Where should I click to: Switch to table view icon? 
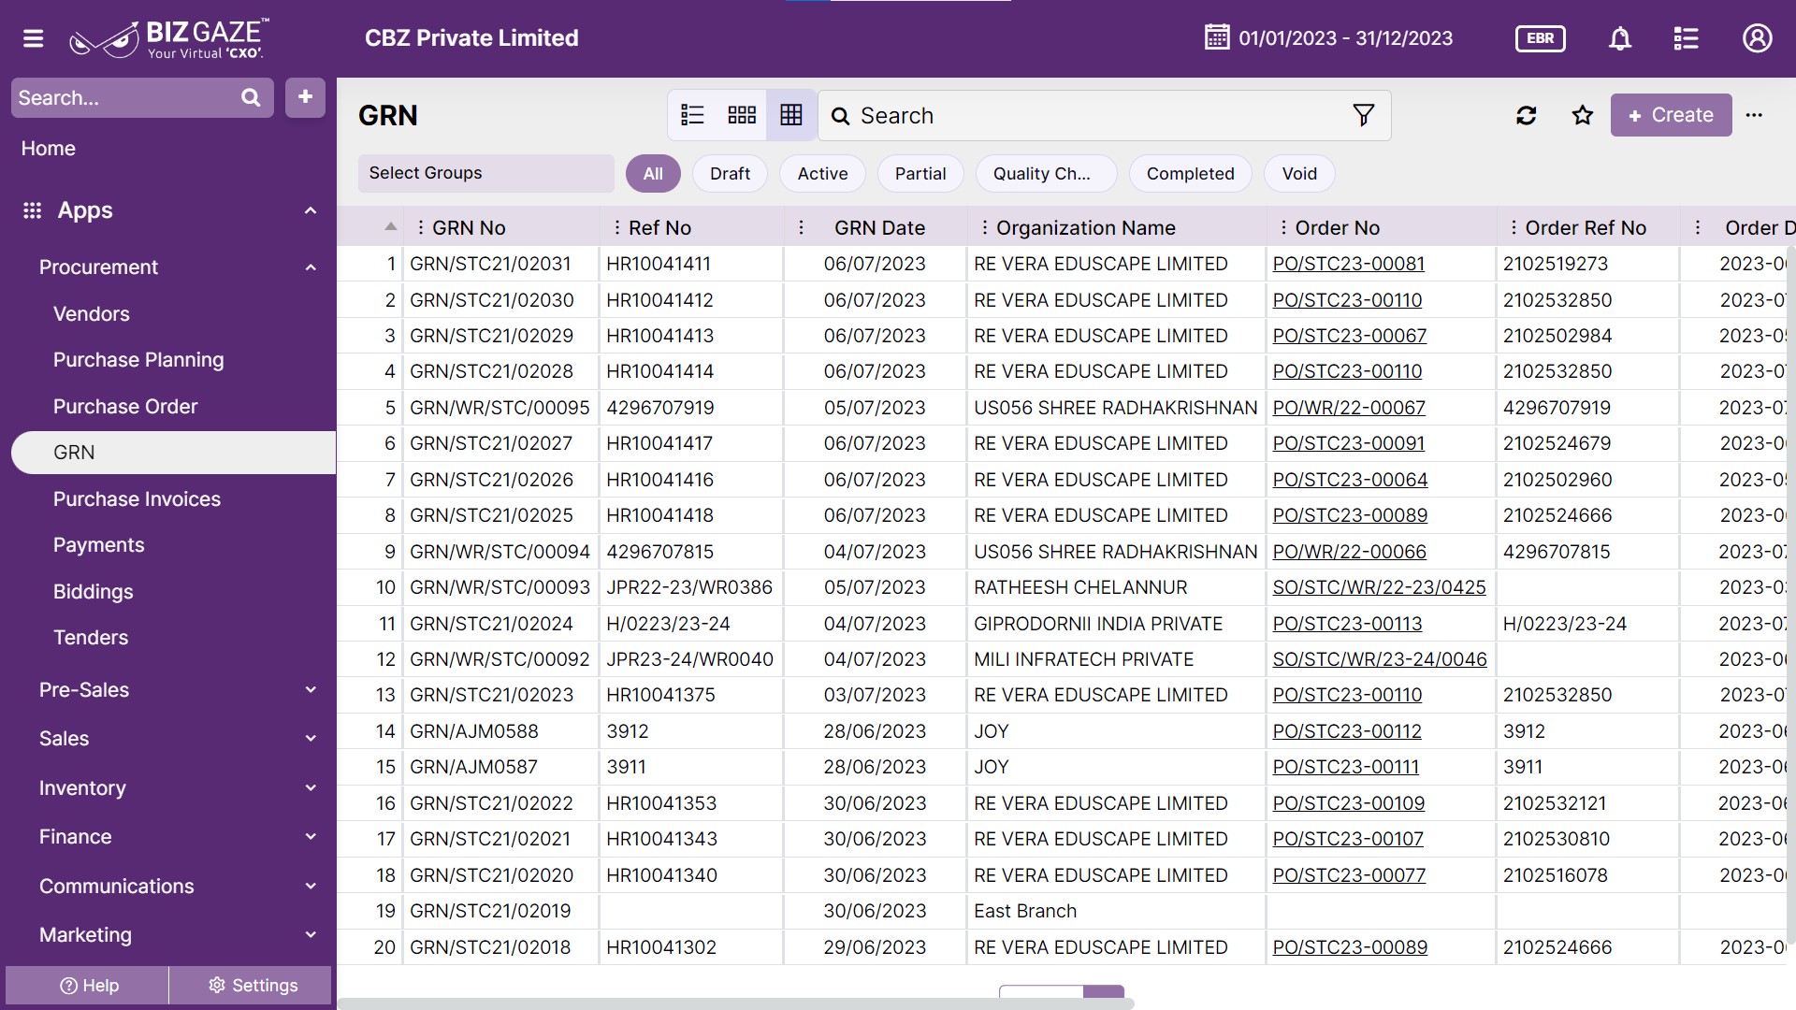point(791,115)
